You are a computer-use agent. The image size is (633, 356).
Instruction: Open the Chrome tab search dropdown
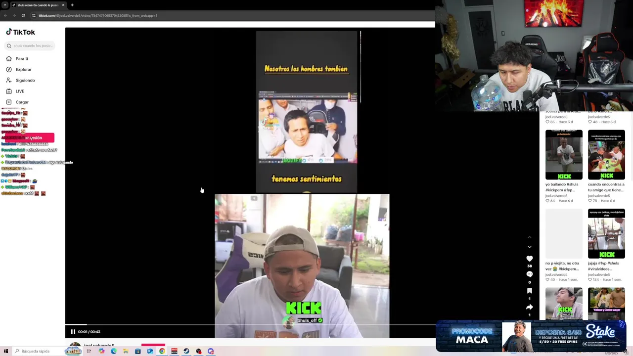pos(5,5)
